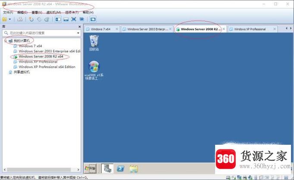Viewport: 294px width, 180px height.
Task: Close the Windows Server 2003 Enterpr... tab
Action: tap(170, 29)
